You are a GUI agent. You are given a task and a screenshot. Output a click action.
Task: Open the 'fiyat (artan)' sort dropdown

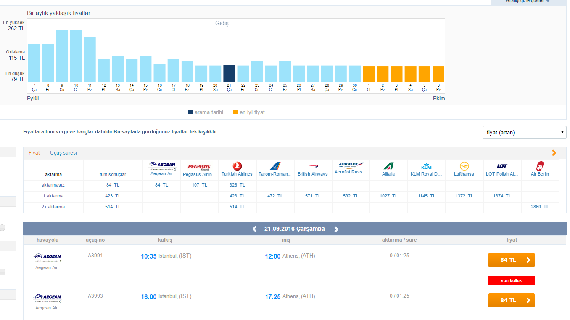click(x=524, y=132)
